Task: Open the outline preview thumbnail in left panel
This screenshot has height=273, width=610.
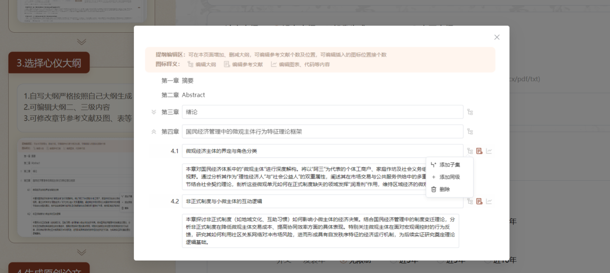Action: tap(77, 187)
